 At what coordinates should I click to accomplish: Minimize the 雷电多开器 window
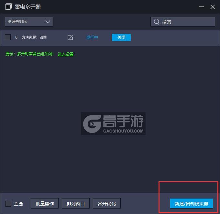coord(202,7)
